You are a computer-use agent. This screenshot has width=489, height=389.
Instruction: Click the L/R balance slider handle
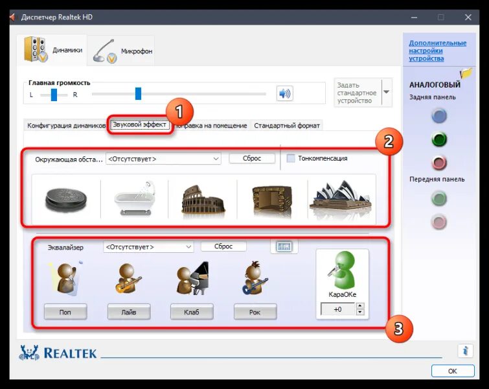54,95
